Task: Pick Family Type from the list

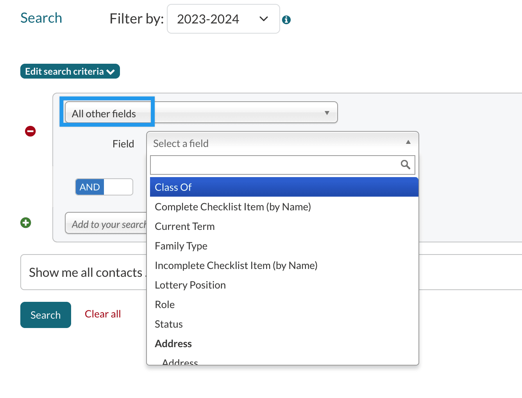Action: [x=181, y=246]
